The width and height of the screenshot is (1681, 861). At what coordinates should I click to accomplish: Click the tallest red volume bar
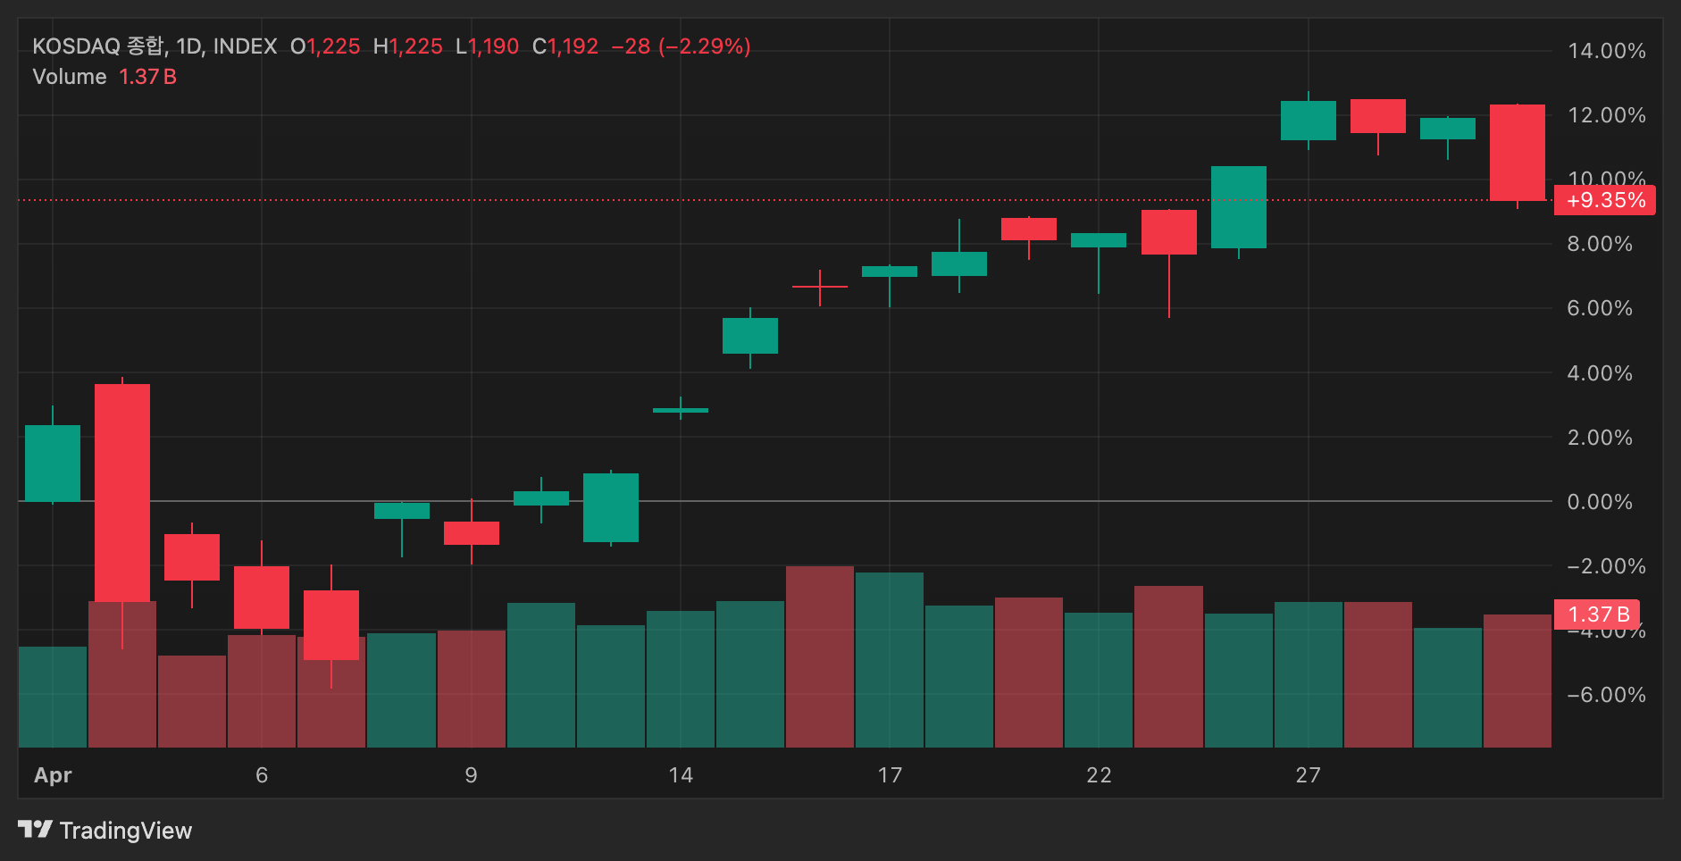pyautogui.click(x=820, y=656)
